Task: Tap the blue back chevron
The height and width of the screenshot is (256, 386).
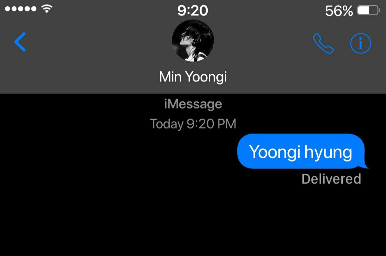Action: point(20,42)
